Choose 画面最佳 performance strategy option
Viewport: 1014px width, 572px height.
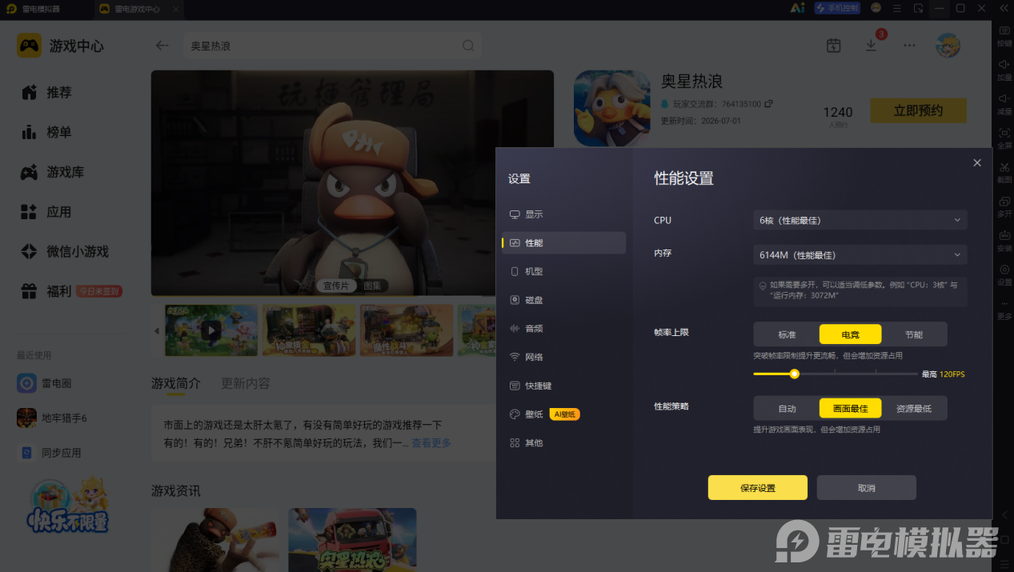pyautogui.click(x=850, y=409)
